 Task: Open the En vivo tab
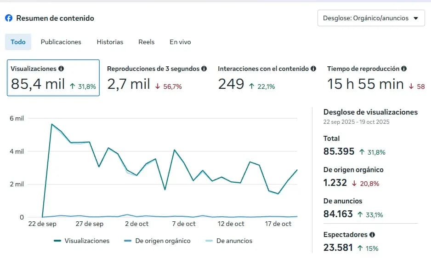pos(180,42)
